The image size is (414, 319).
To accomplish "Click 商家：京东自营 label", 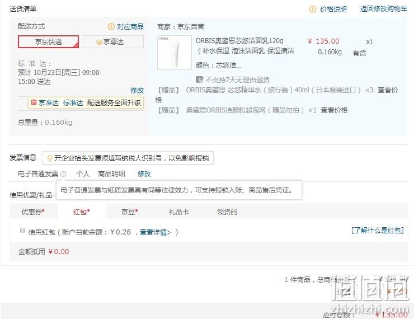I will 181,26.
